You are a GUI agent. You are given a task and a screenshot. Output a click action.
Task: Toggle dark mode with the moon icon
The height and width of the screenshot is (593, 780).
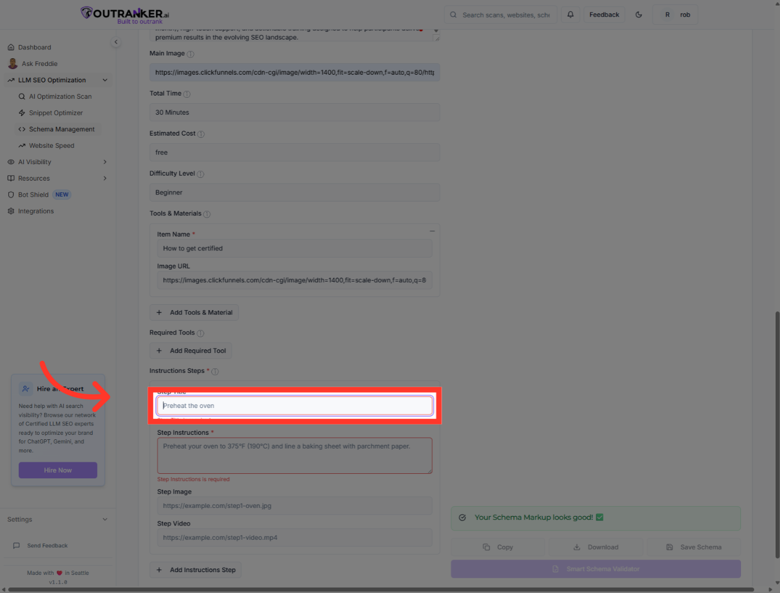pos(638,15)
